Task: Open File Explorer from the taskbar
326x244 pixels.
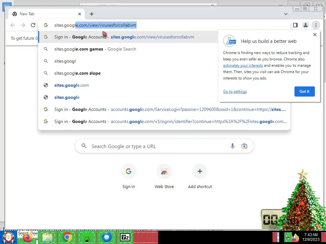Action: pyautogui.click(x=47, y=237)
